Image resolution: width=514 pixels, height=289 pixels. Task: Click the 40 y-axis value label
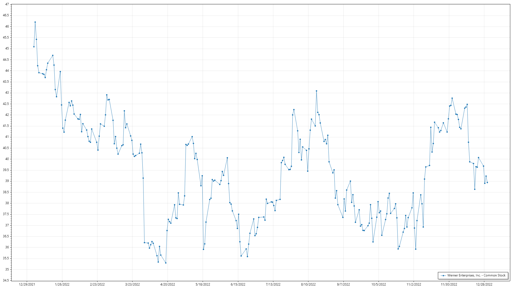(x=7, y=159)
